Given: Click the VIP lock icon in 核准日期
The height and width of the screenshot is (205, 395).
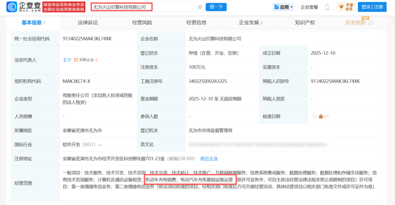Looking at the screenshot, I should (x=321, y=116).
